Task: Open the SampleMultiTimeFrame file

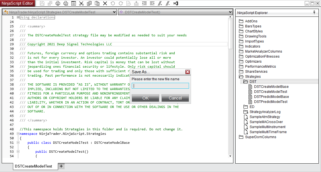Action: click(x=265, y=132)
